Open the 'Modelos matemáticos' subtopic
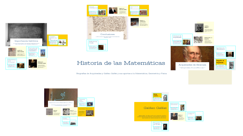 point(69,121)
